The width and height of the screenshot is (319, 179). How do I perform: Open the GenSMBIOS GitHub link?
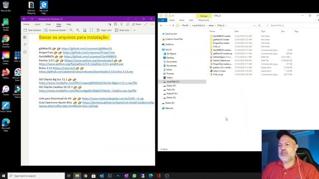90,57
